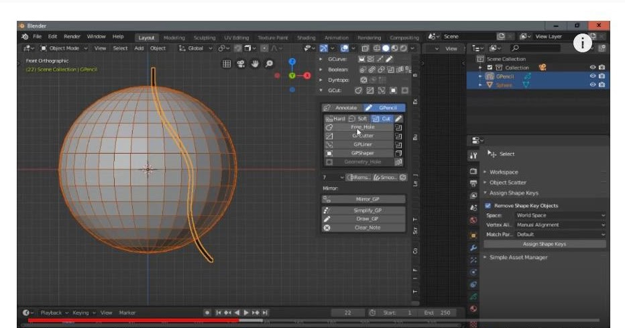Select the Soft mode option
This screenshot has height=328, width=625.
(358, 119)
